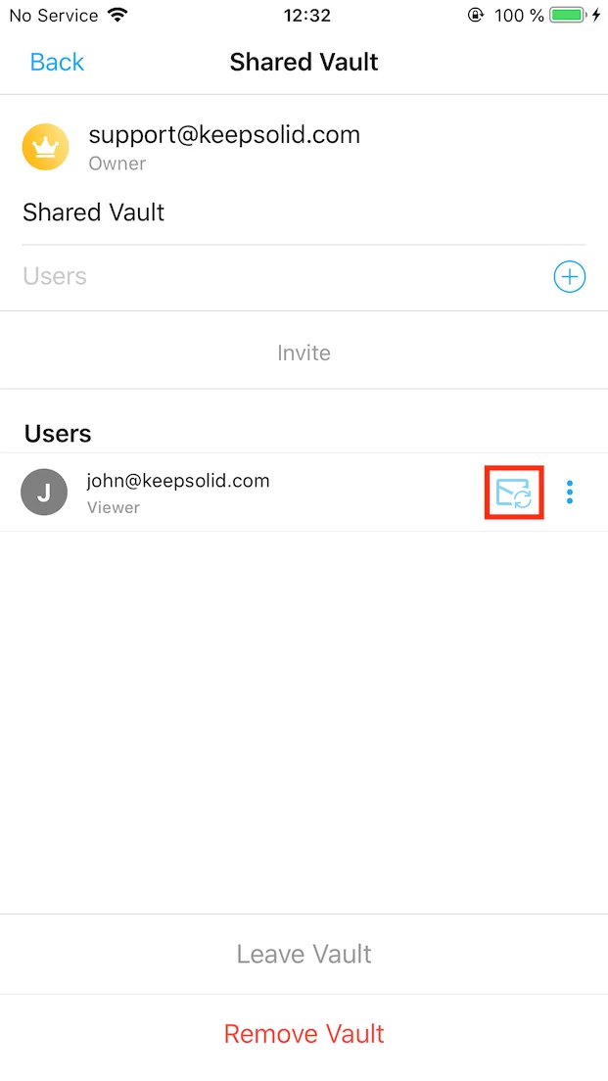608x1081 pixels.
Task: Tap the rotation lock status icon
Action: 475,15
